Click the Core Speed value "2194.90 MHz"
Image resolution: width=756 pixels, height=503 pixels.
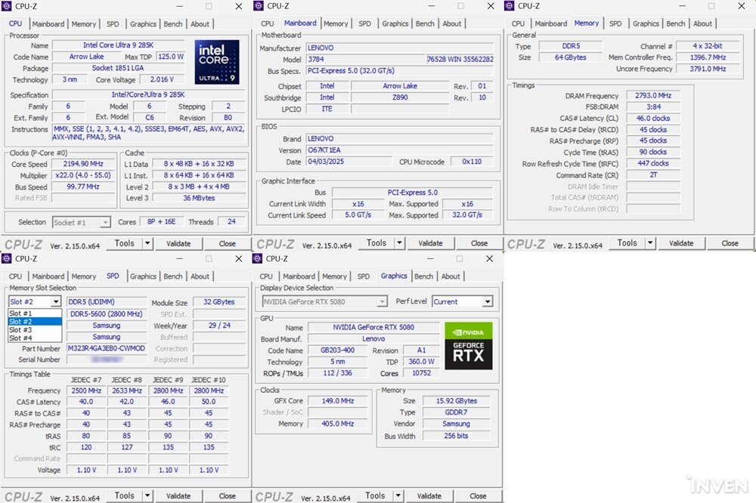coord(84,164)
